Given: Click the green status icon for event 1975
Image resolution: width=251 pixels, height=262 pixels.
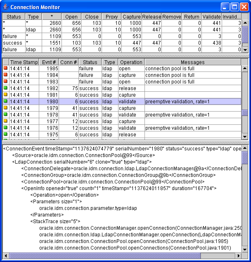Looking at the screenshot, I should coord(6,134).
